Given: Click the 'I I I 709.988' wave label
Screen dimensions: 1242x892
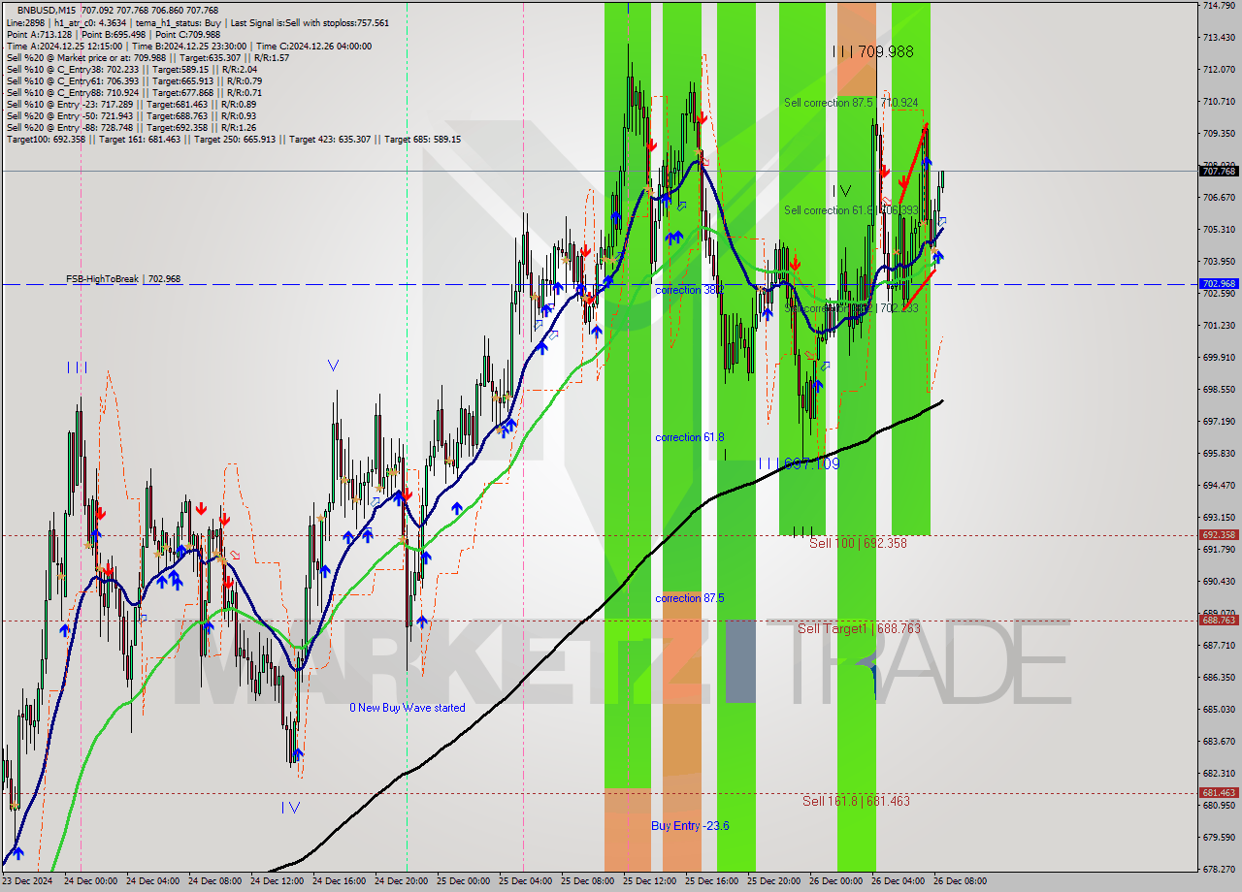Looking at the screenshot, I should [873, 51].
